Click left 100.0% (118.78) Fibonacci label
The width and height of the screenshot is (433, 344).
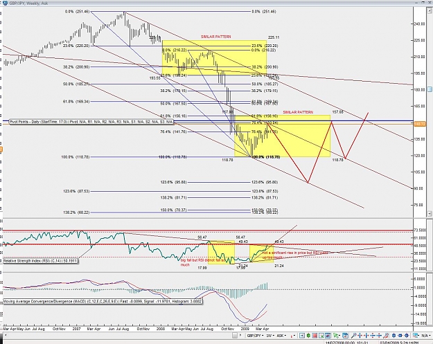tap(76, 157)
